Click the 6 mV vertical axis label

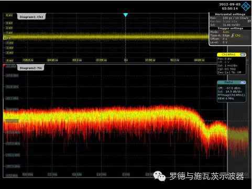point(9,15)
